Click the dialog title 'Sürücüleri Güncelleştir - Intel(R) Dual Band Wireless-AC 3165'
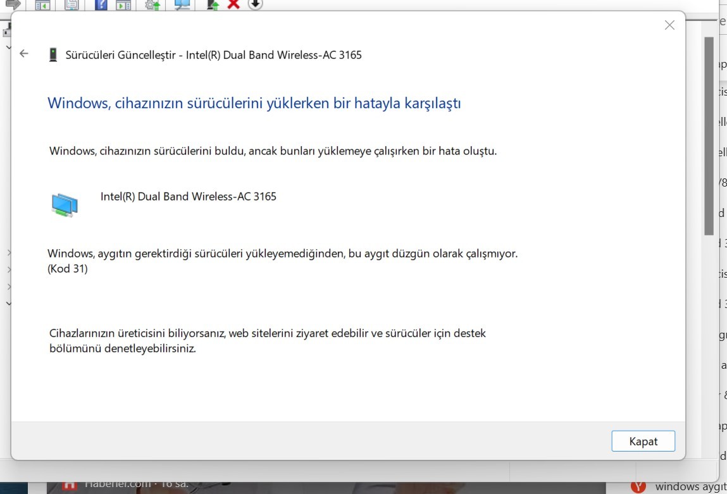This screenshot has height=494, width=727. [x=213, y=55]
